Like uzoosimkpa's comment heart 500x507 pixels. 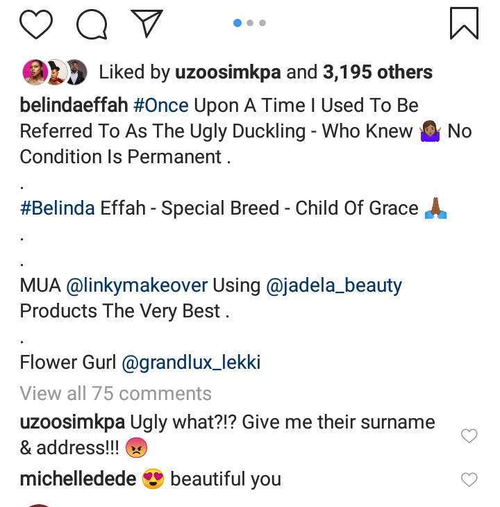(x=469, y=435)
